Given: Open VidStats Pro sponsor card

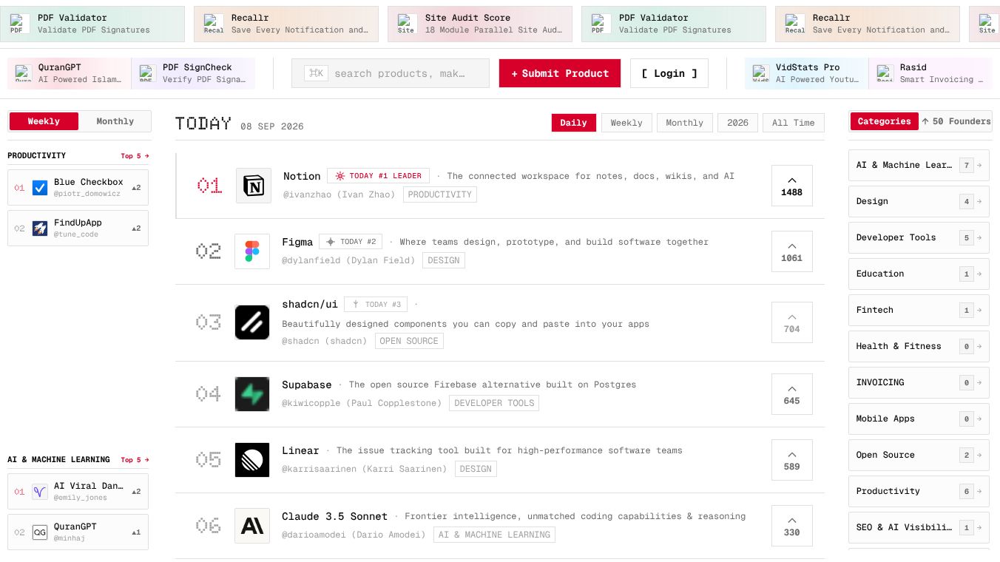Looking at the screenshot, I should pyautogui.click(x=806, y=73).
